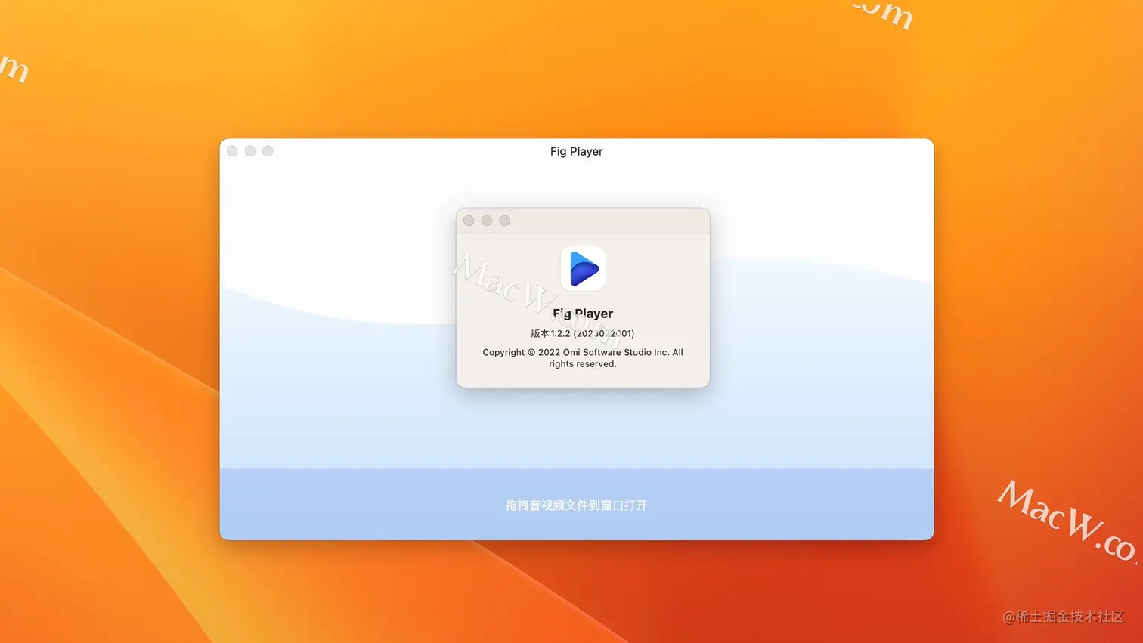The width and height of the screenshot is (1143, 643).
Task: Click the version 1.2.2 text
Action: click(x=583, y=333)
